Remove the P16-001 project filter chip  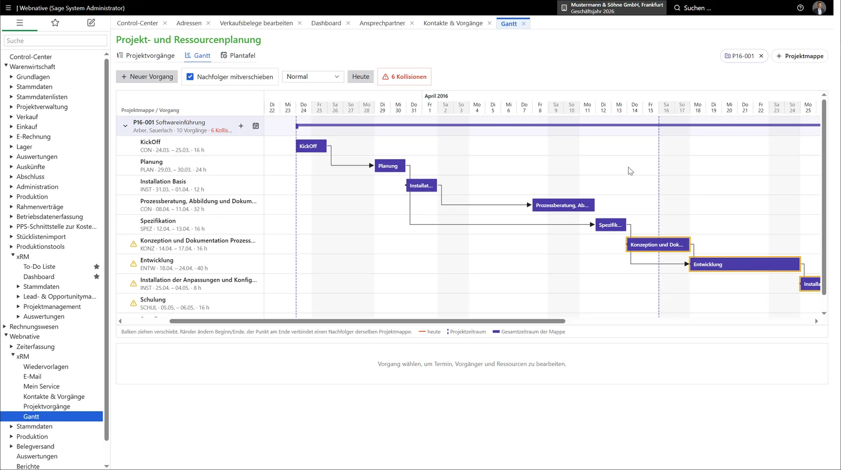(761, 56)
